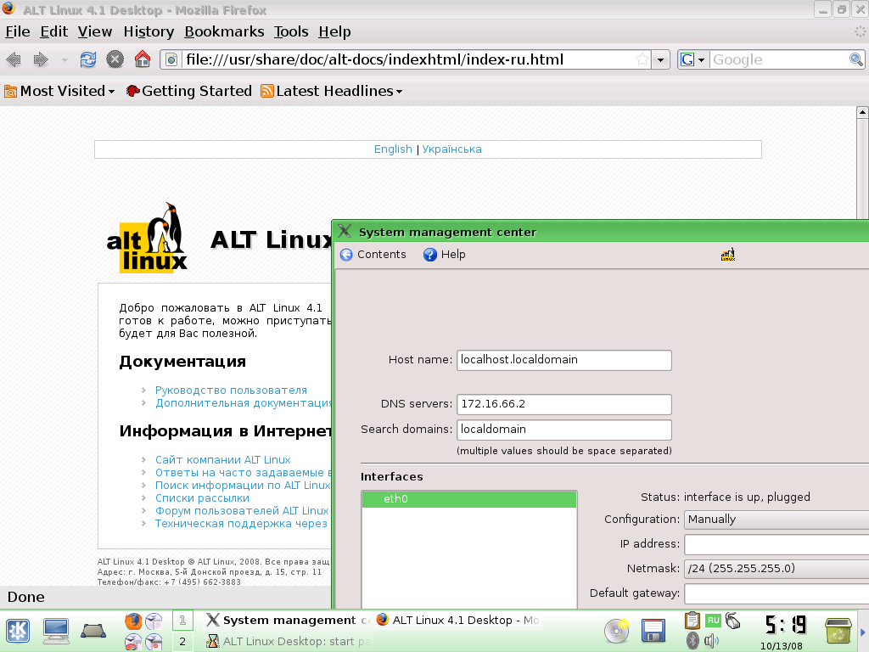Star the page with bookmark icon
This screenshot has height=652, width=869.
[642, 59]
